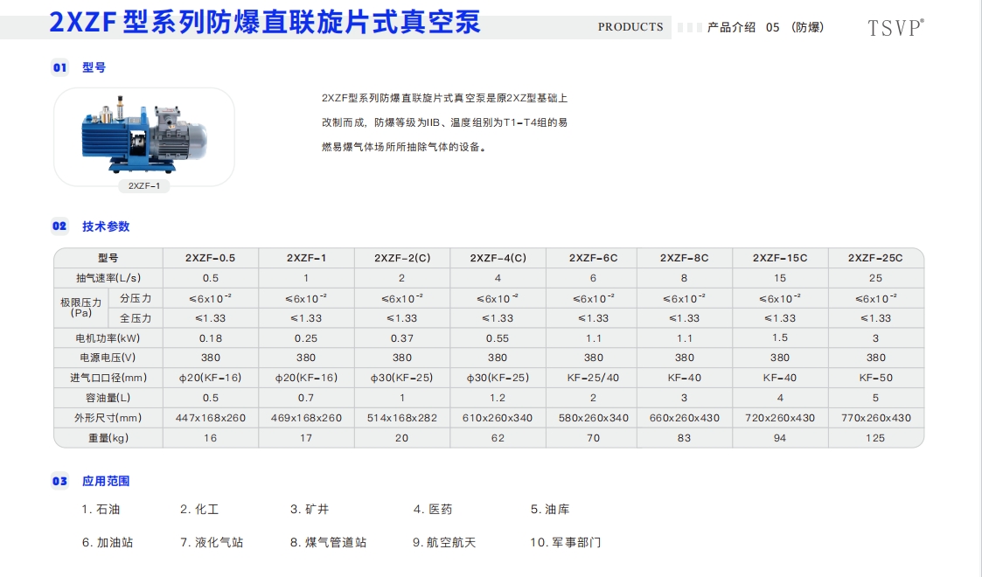Click the 1. 石油 application item

click(101, 509)
